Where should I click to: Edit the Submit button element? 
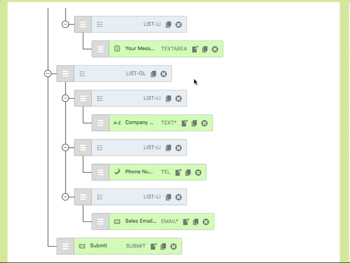(x=154, y=246)
